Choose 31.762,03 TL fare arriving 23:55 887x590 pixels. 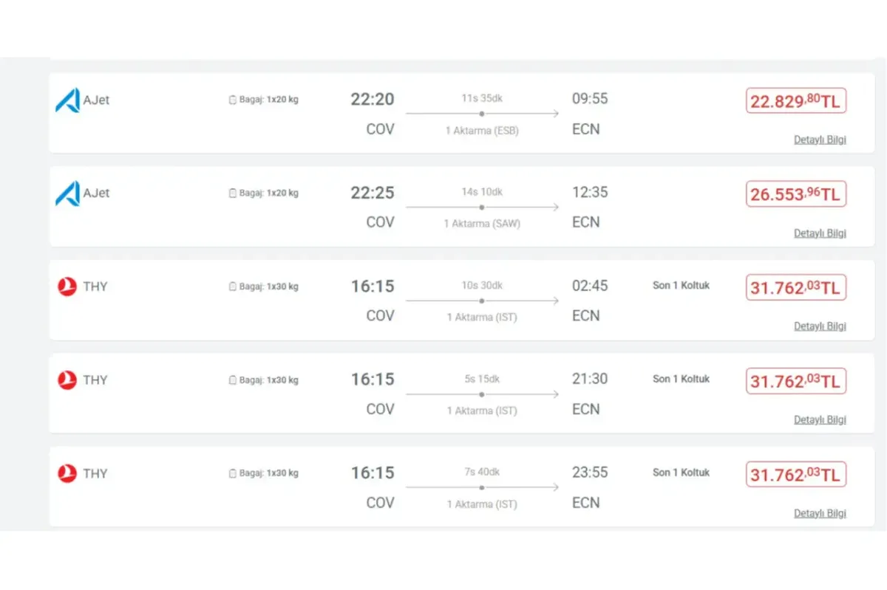click(795, 474)
